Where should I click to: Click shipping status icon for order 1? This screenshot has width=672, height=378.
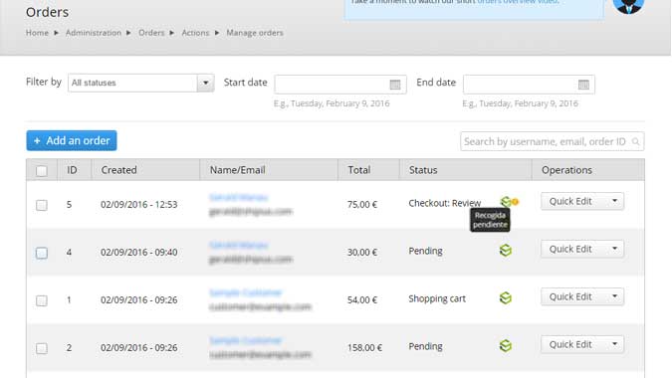point(506,298)
